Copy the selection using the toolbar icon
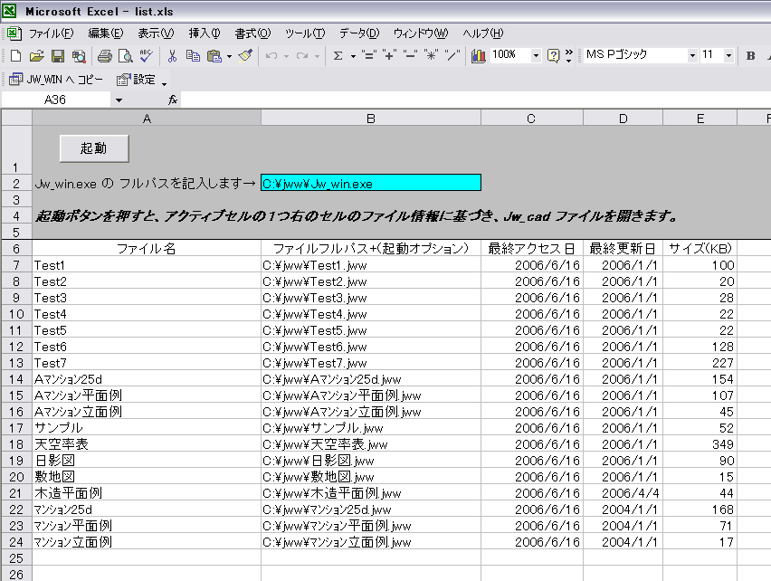Image resolution: width=771 pixels, height=581 pixels. [193, 56]
